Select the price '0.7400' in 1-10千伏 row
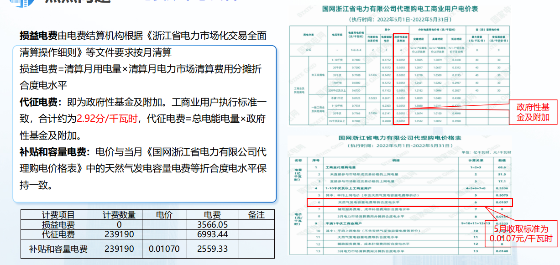560x265 pixels. (356, 60)
